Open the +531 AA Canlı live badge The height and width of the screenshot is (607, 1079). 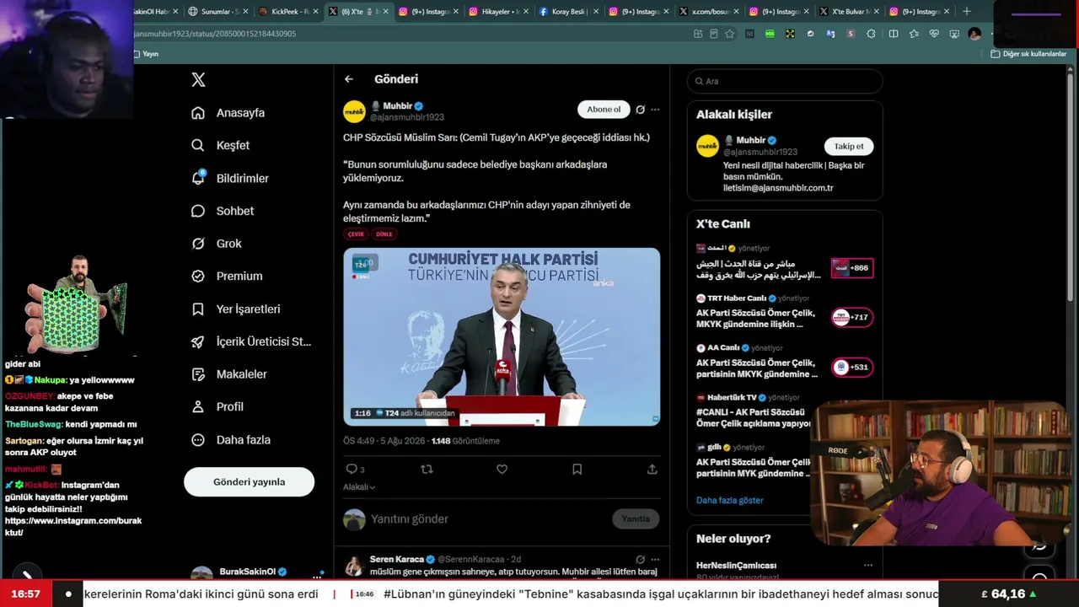[852, 368]
